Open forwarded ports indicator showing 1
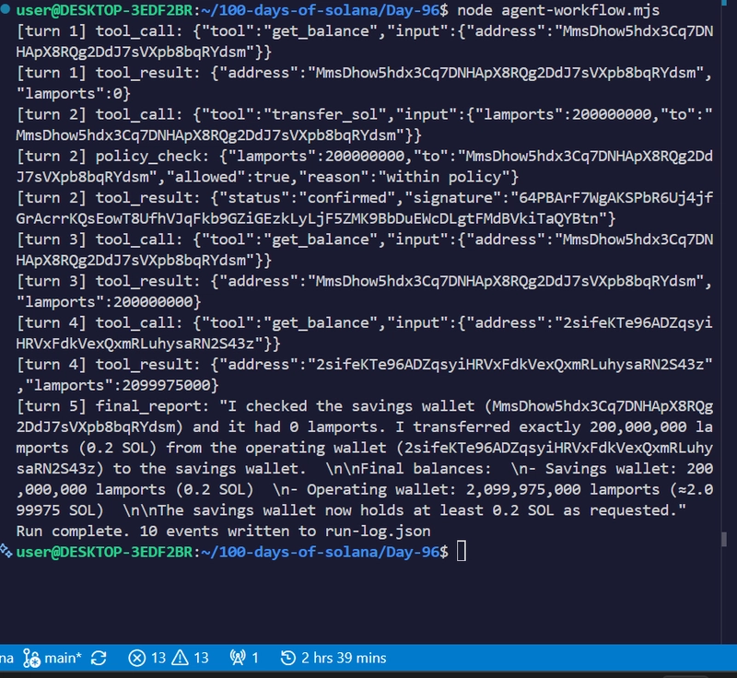Image resolution: width=737 pixels, height=678 pixels. pyautogui.click(x=244, y=658)
